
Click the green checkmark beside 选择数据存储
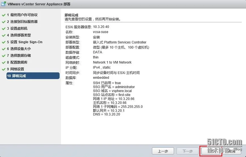[4, 56]
